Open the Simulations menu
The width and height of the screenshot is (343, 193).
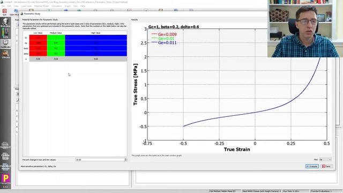[x=57, y=6]
